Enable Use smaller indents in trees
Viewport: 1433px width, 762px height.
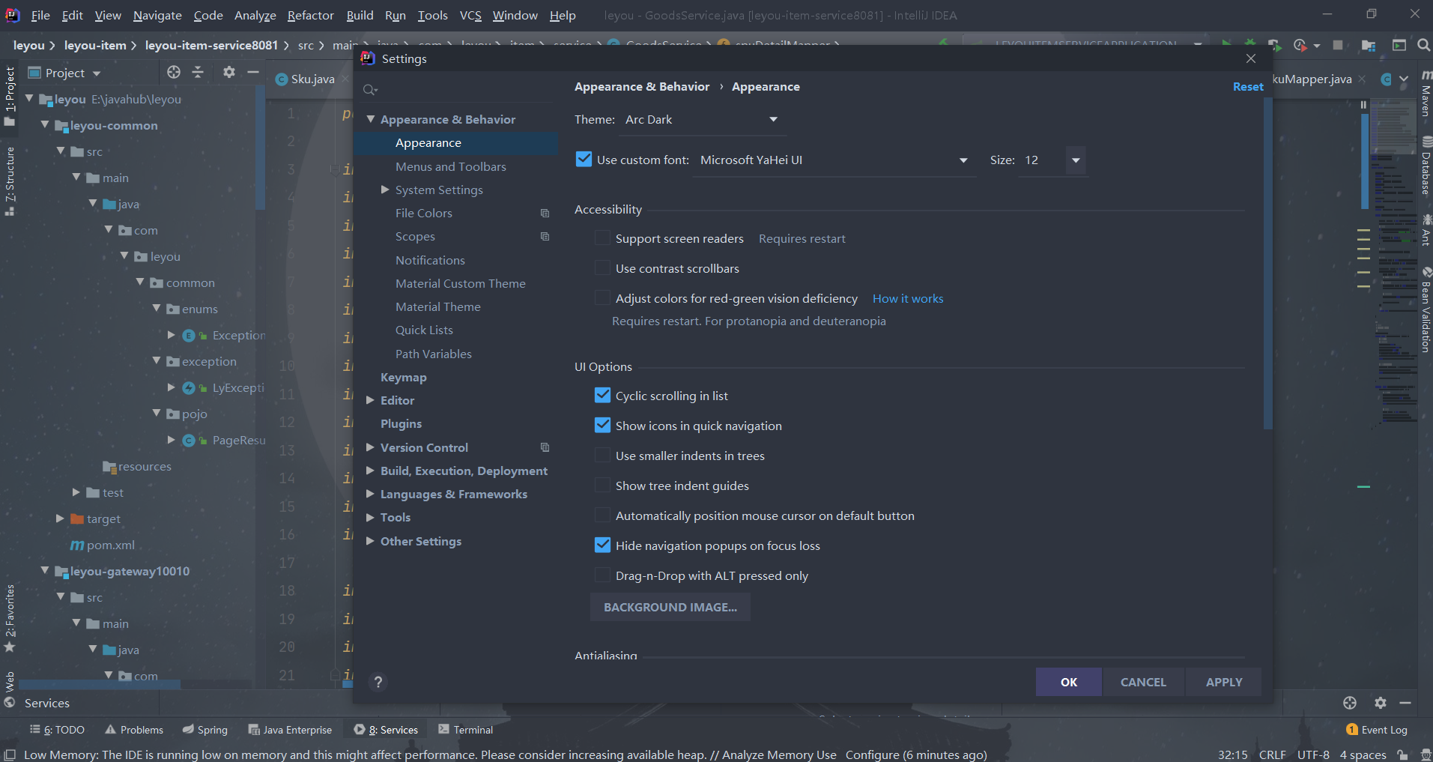click(x=602, y=456)
